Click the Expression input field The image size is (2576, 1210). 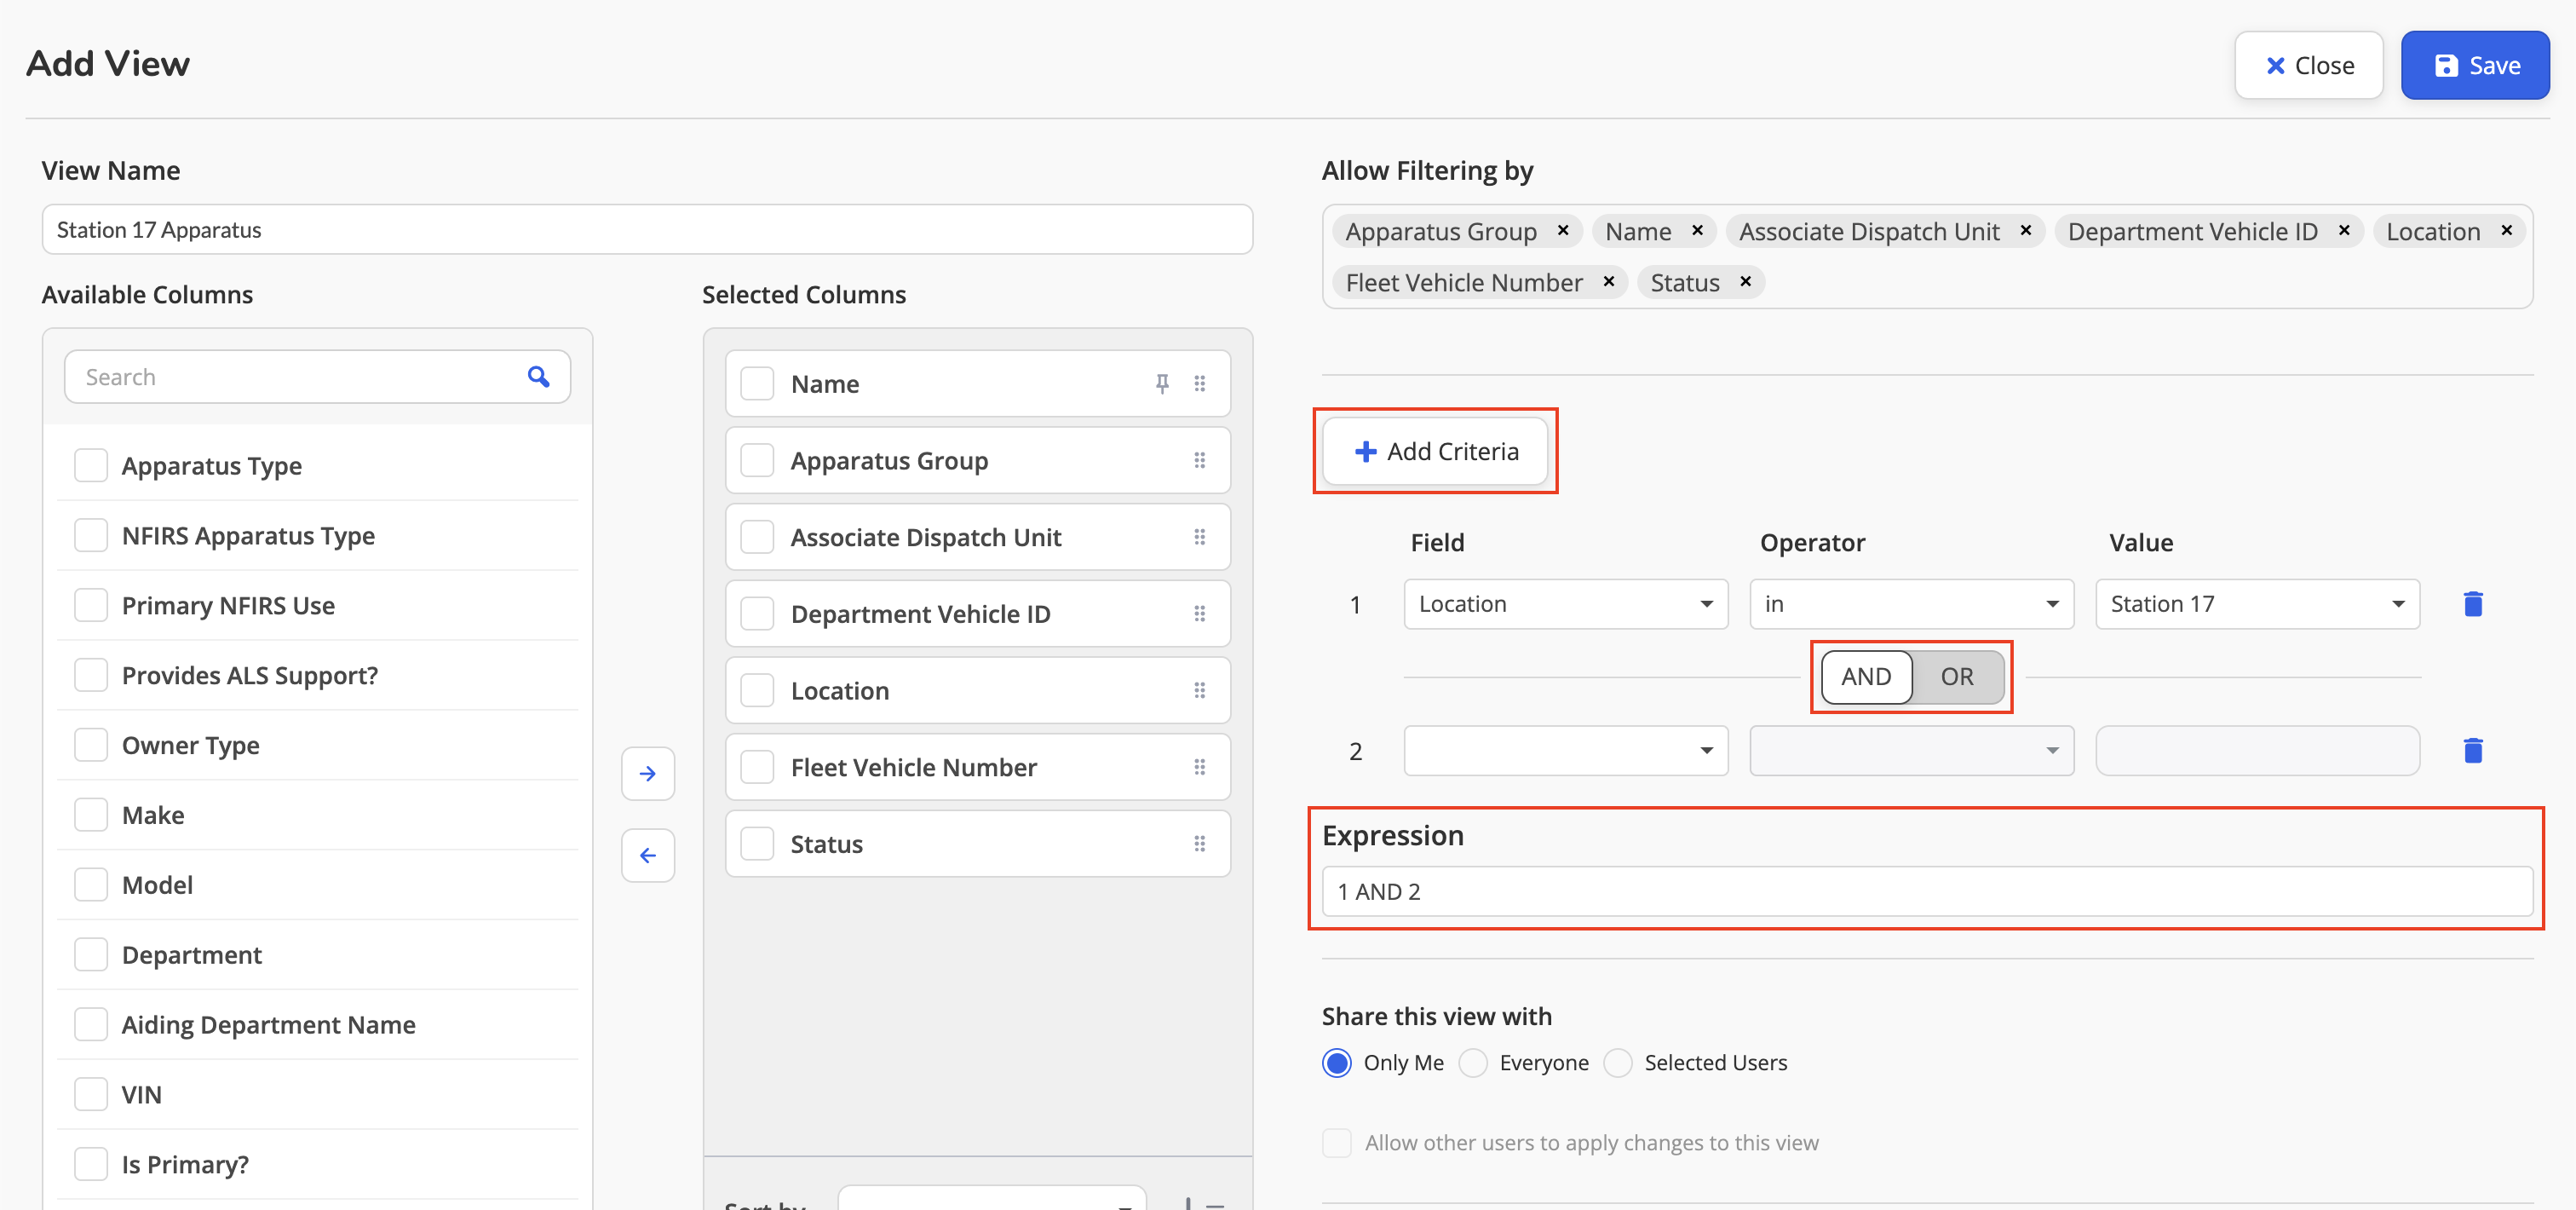[1927, 891]
